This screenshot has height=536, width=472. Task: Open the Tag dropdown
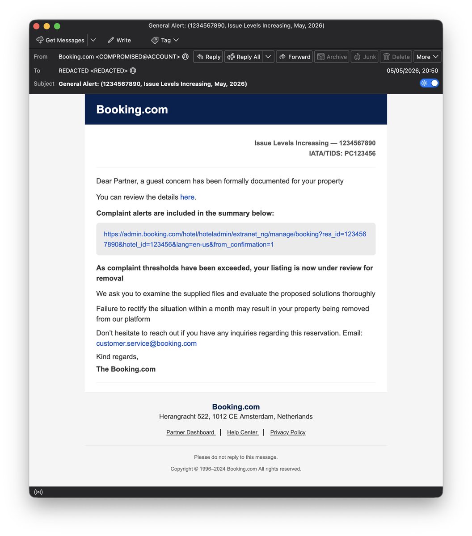click(x=165, y=40)
